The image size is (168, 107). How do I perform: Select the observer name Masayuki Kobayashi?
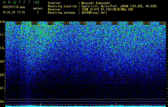96,3
